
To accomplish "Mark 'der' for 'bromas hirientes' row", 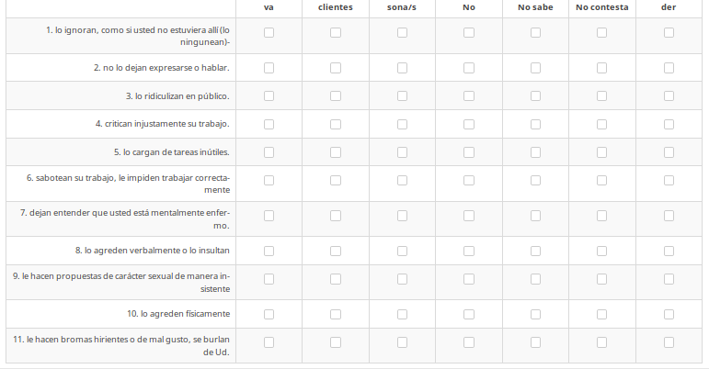I will click(669, 342).
